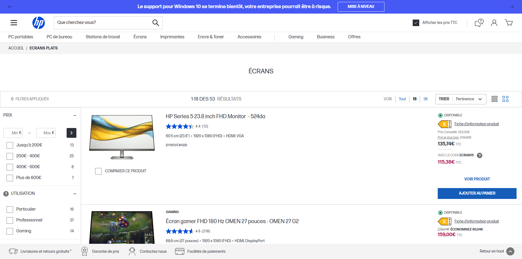Screen dimensions: 522x259
Task: Click AJOUTER AU PANIER for HP Series 5
Action: (x=477, y=194)
